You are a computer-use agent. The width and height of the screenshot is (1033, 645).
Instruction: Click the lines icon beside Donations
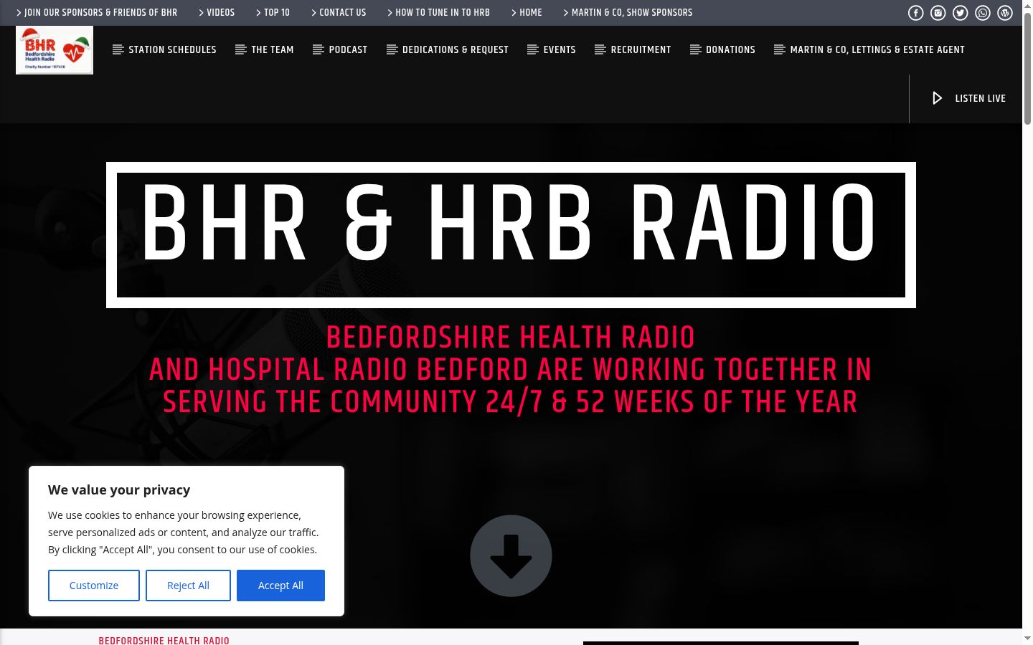point(695,49)
